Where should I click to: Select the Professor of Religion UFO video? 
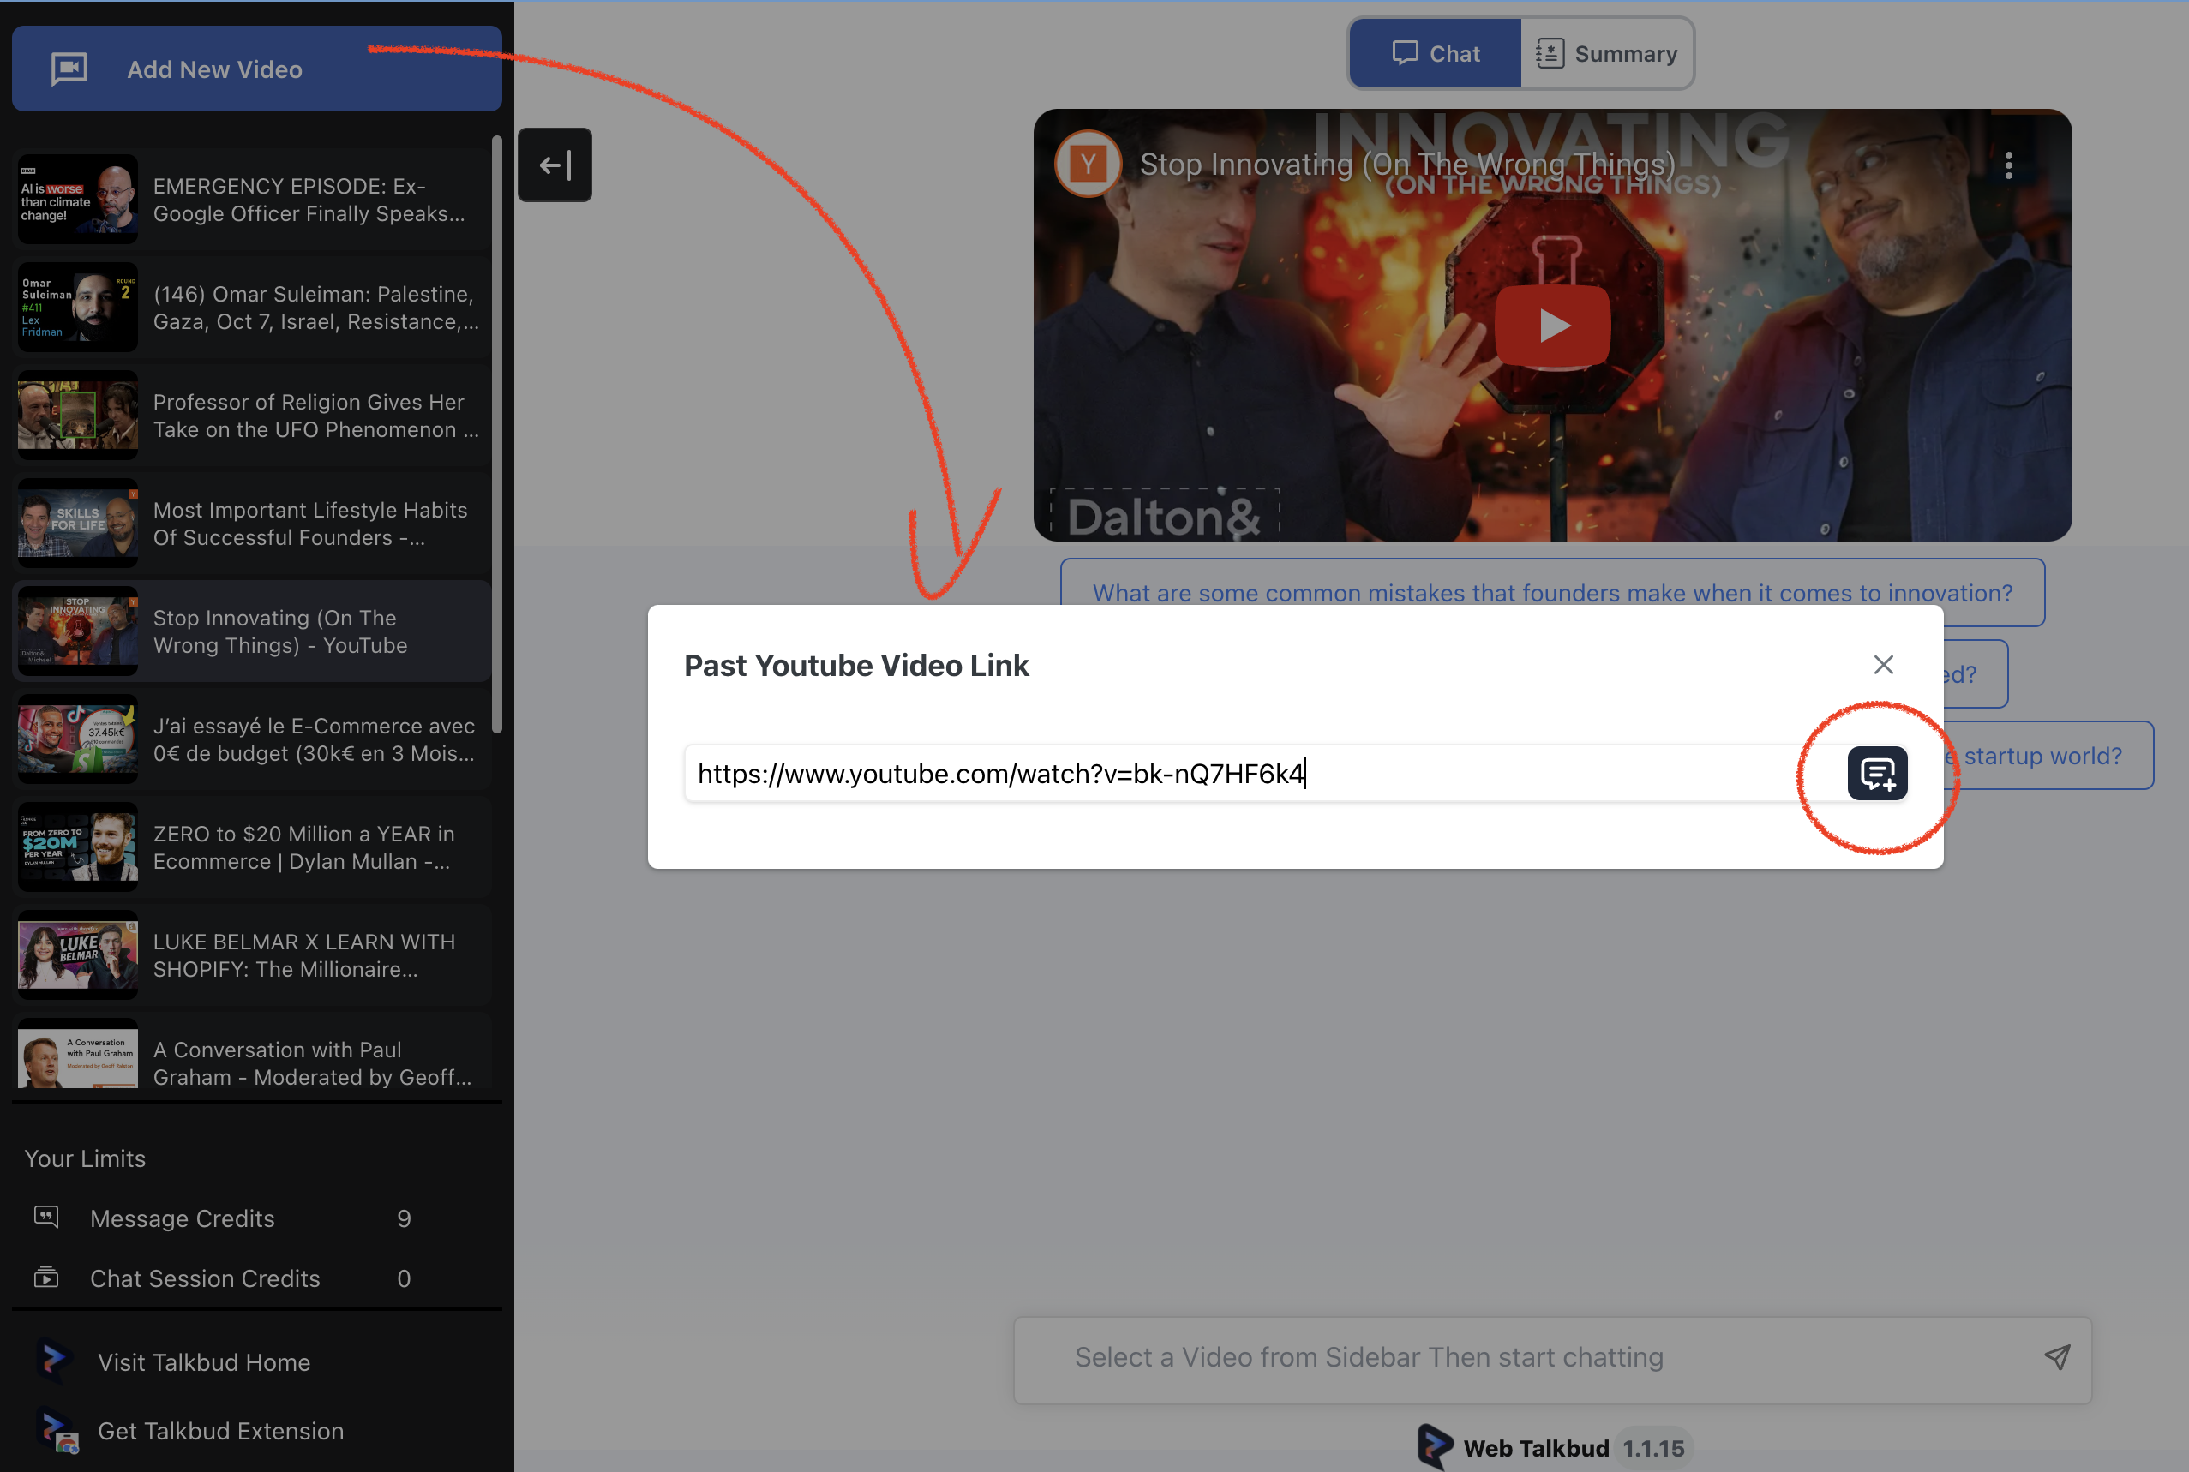253,416
